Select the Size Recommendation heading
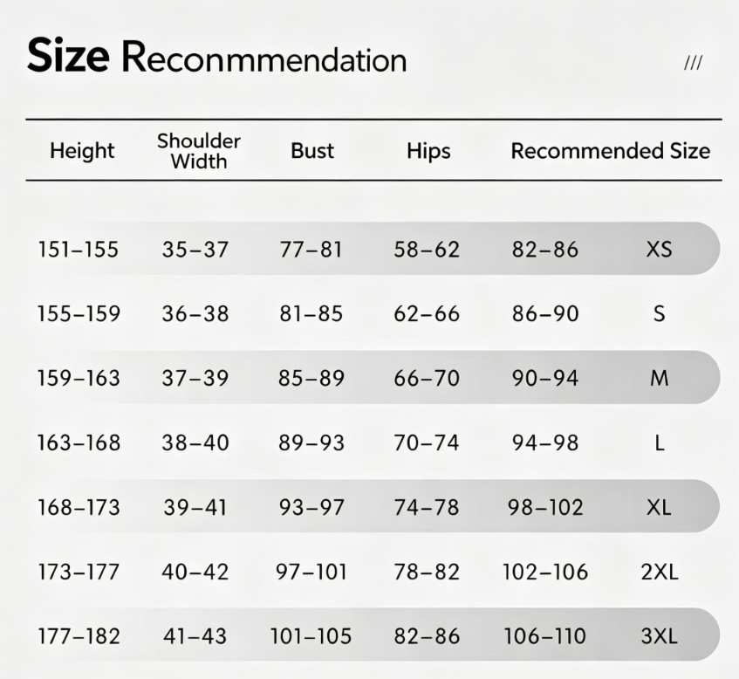Viewport: 739px width, 679px height. point(216,57)
